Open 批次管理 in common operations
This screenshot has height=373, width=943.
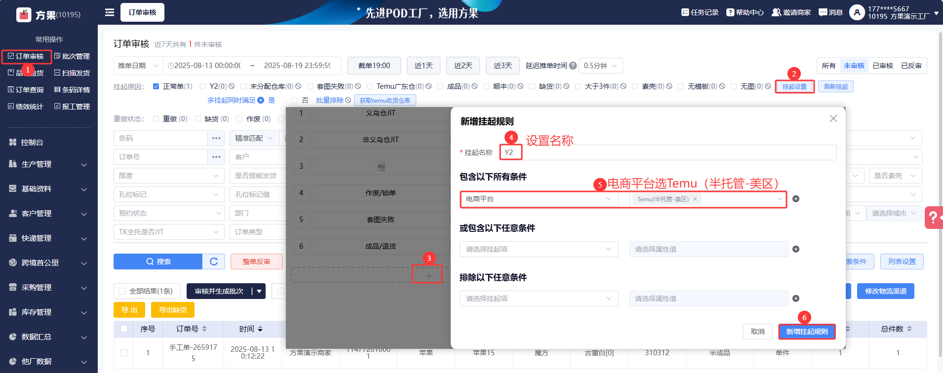click(x=72, y=56)
